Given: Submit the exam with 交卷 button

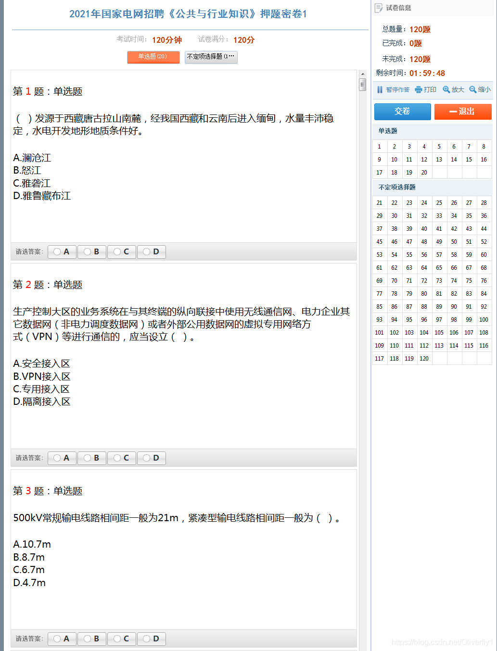Looking at the screenshot, I should click(x=403, y=112).
